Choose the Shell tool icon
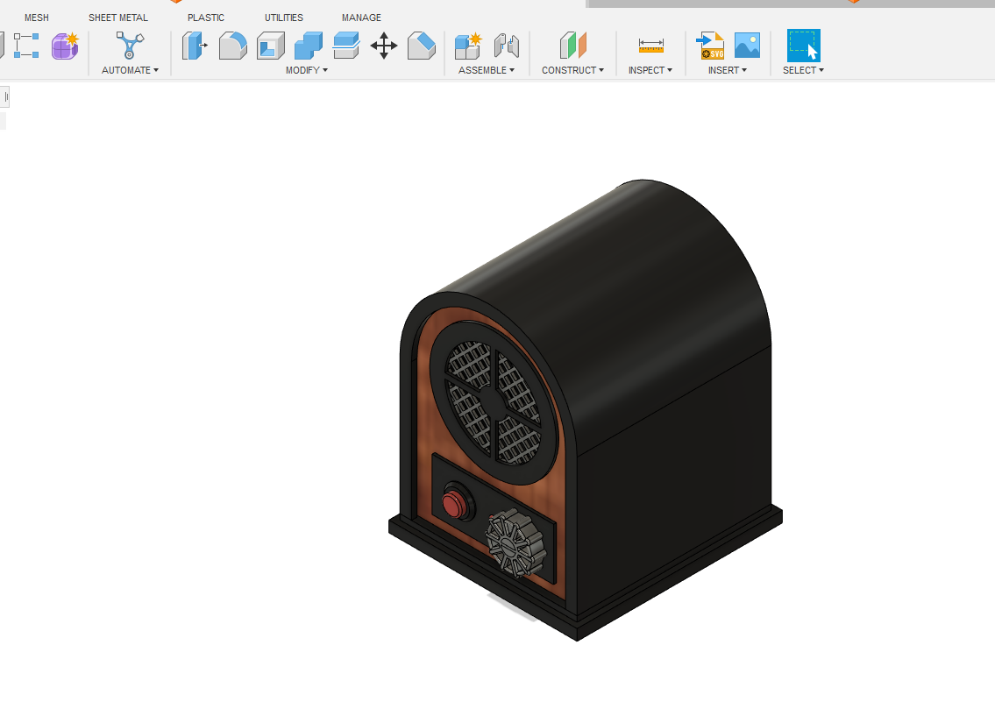This screenshot has height=716, width=995. click(x=271, y=46)
